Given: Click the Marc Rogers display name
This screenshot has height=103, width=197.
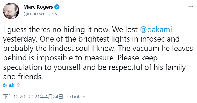Looking at the screenshot, I should point(38,7).
